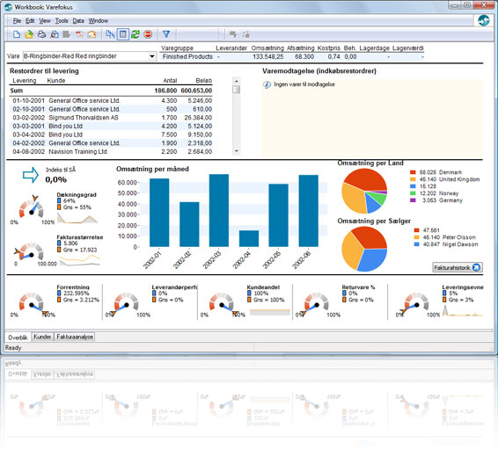Toggle the highlighted table view button
The width and height of the screenshot is (498, 450).
point(123,34)
